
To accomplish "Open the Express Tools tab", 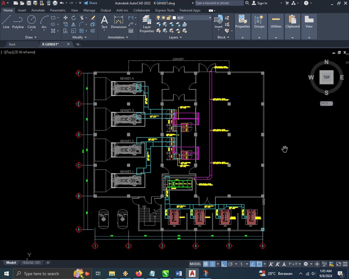I will pos(165,10).
